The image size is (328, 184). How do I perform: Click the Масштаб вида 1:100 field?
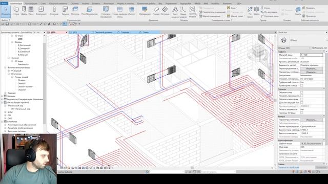(312, 55)
